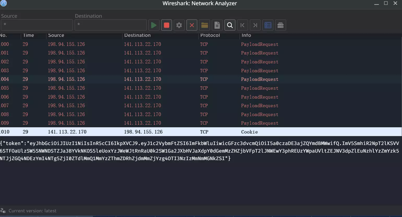Screen dimensions: 402x217
Task: Click the document file icon in toolbar
Action: pos(217,25)
